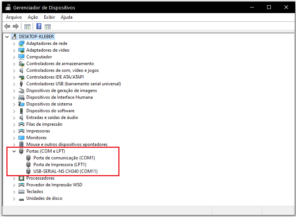
Task: Open the Arquivo menu
Action: 14,17
